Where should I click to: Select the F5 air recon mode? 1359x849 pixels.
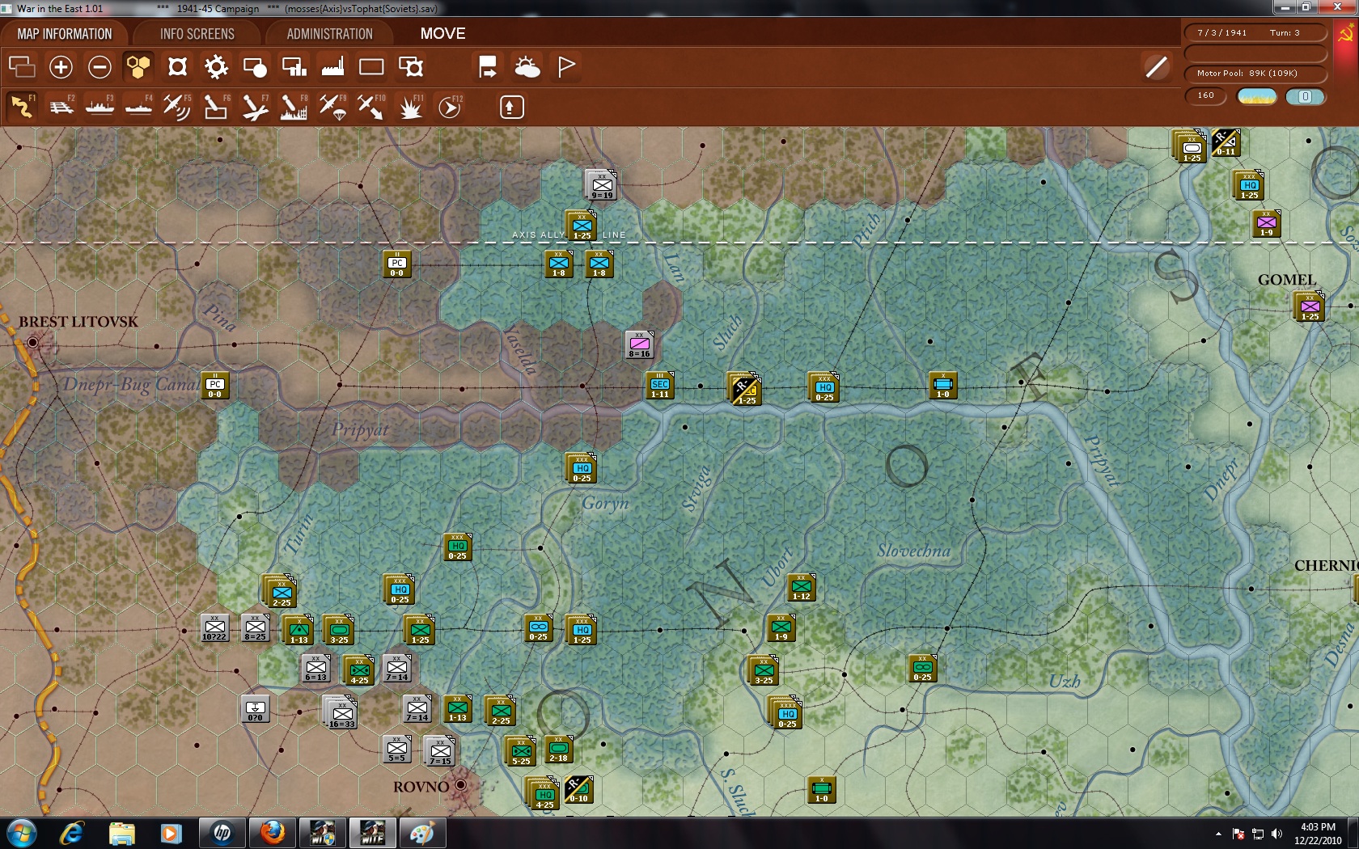click(177, 107)
